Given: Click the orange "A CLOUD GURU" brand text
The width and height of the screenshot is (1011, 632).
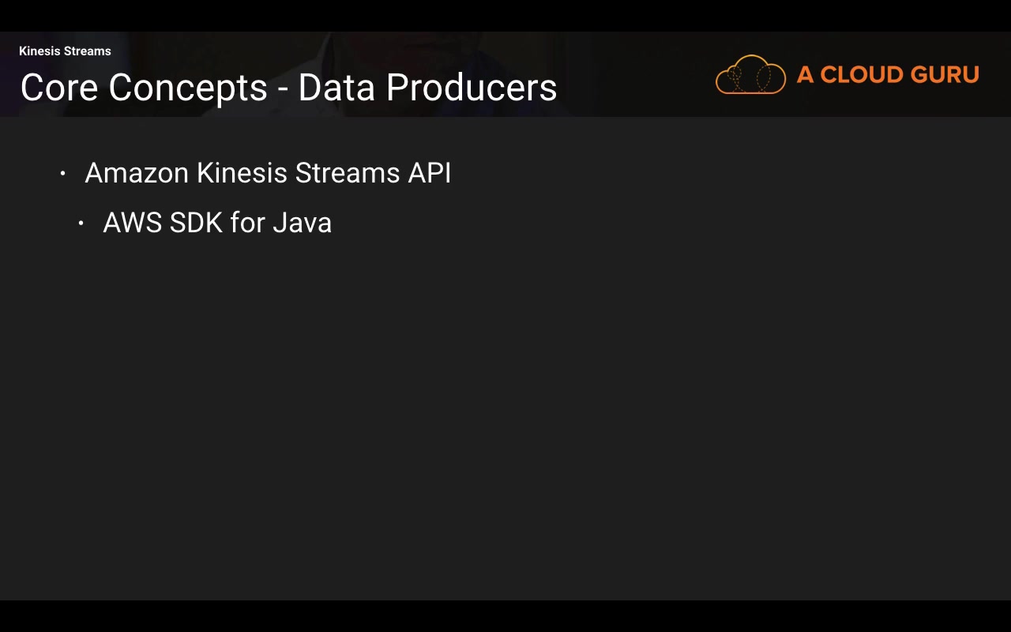Looking at the screenshot, I should [888, 75].
